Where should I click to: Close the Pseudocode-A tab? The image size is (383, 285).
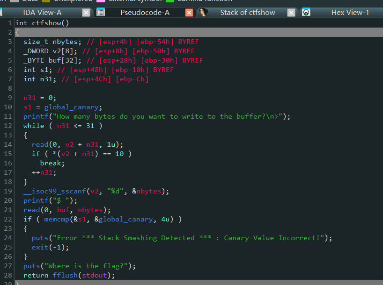(189, 13)
